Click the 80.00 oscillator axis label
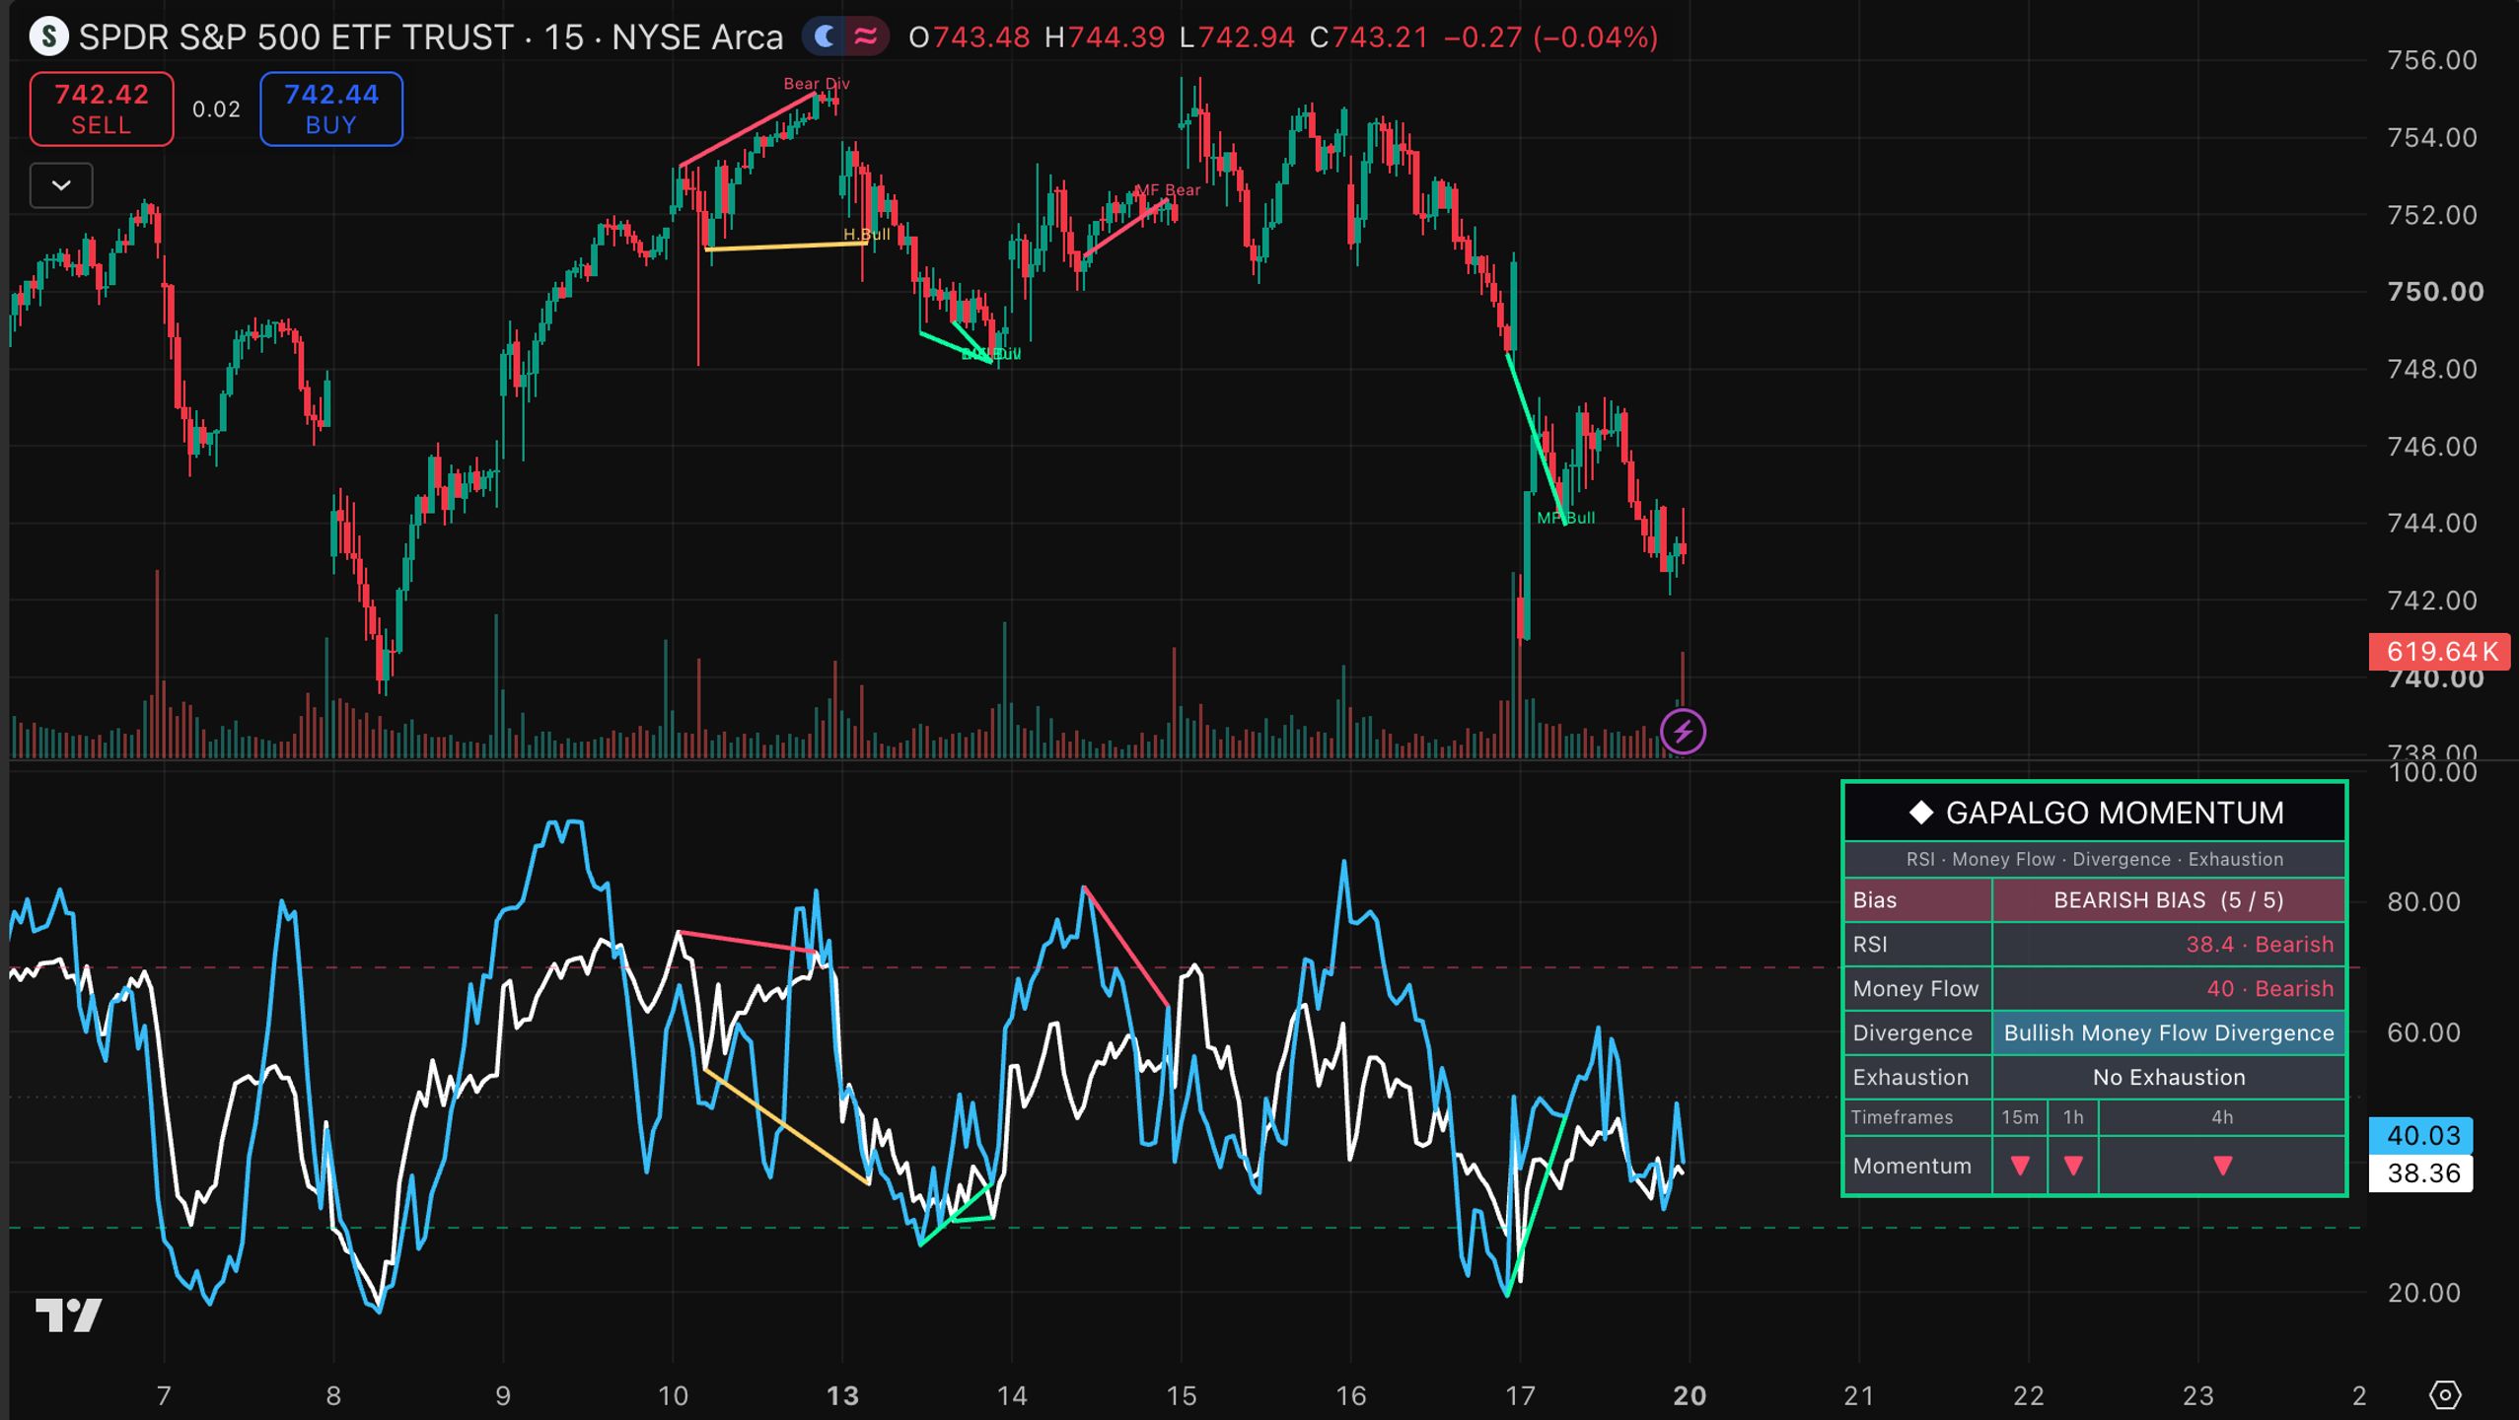The width and height of the screenshot is (2519, 1420). [2423, 902]
